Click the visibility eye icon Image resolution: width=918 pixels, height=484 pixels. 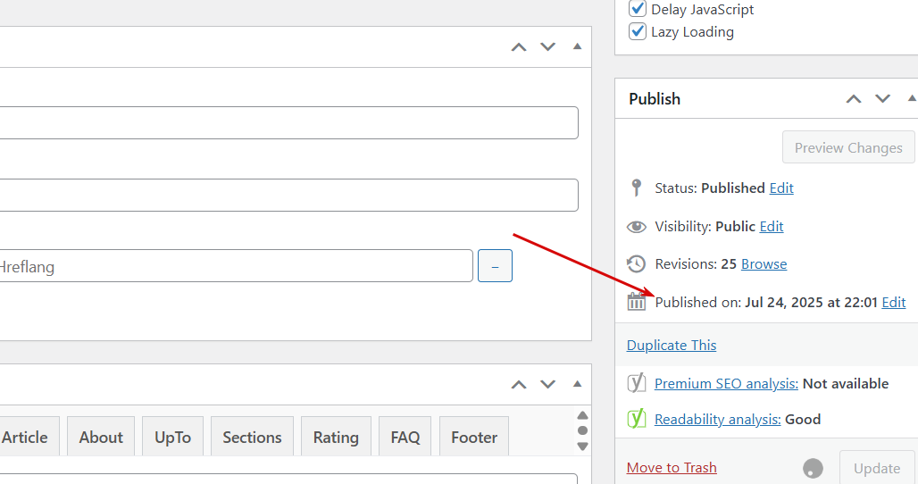(x=637, y=227)
